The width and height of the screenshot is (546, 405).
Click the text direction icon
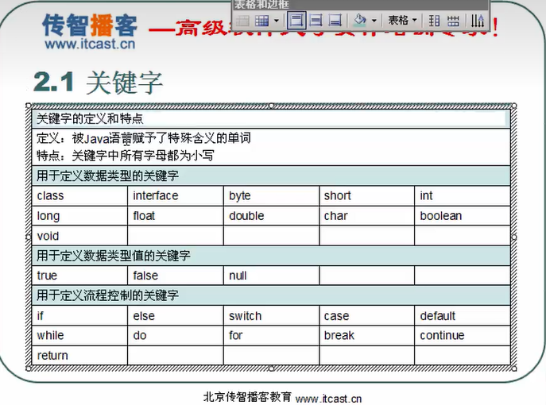pos(478,21)
